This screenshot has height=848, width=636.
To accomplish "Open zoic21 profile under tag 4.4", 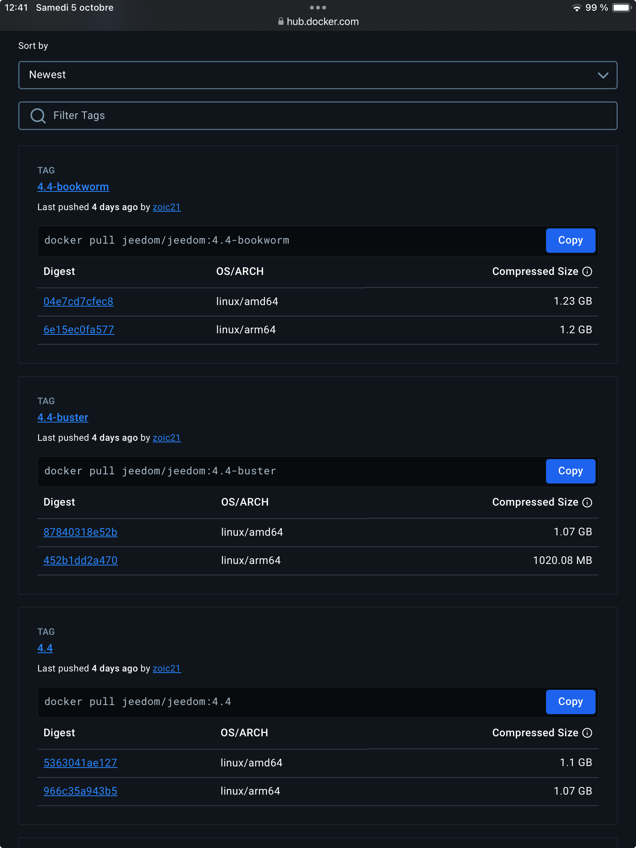I will pyautogui.click(x=166, y=668).
